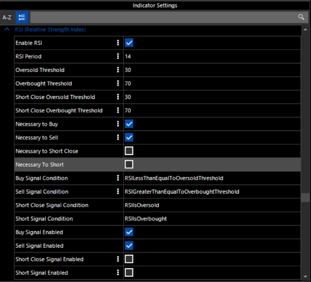Change the Short Close Signal Condition RSIIsOversold value
The image size is (311, 282).
pyautogui.click(x=212, y=205)
